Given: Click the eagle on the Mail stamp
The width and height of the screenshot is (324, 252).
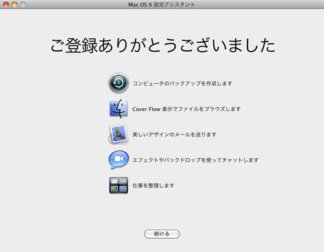Looking at the screenshot, I should 118,134.
